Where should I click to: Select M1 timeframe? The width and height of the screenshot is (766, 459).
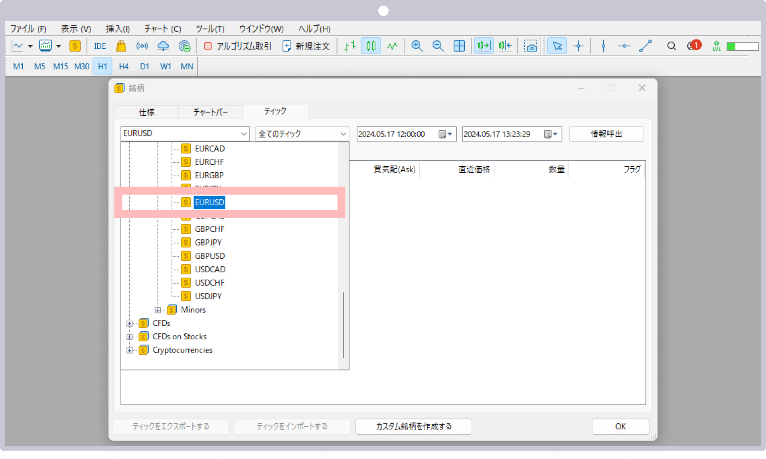pos(18,67)
